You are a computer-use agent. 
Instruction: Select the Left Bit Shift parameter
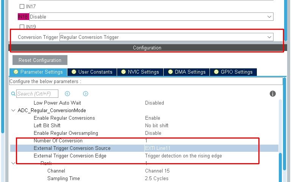click(x=47, y=125)
